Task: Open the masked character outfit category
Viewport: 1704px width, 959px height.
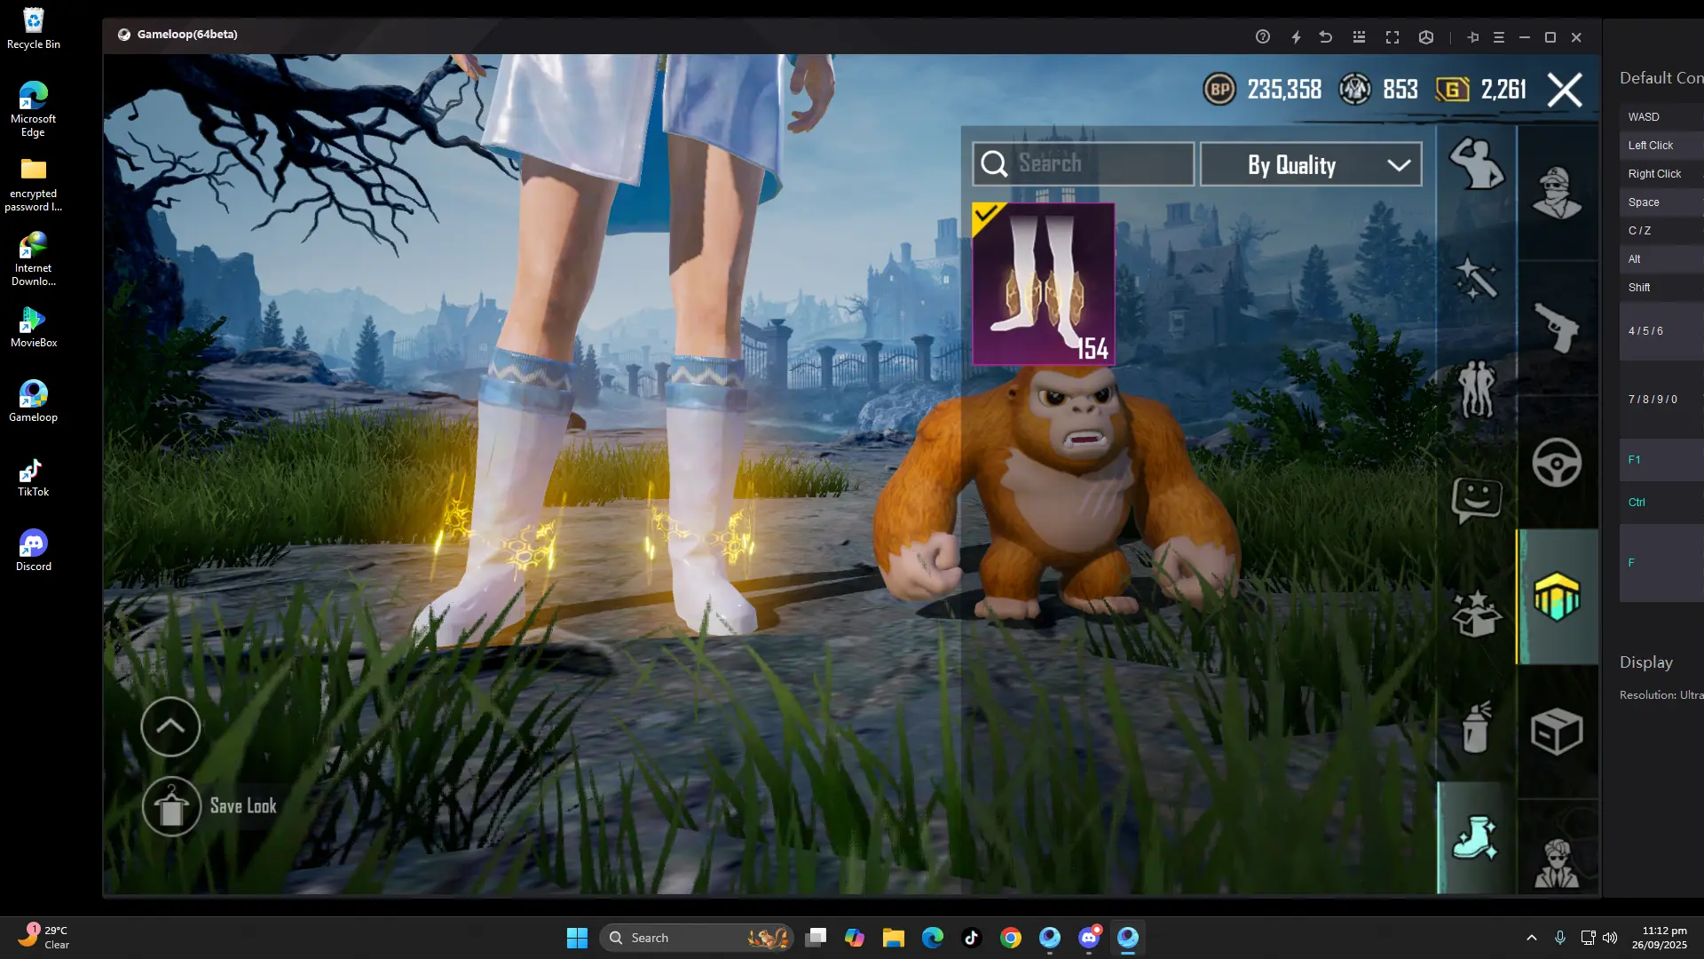Action: click(1557, 193)
